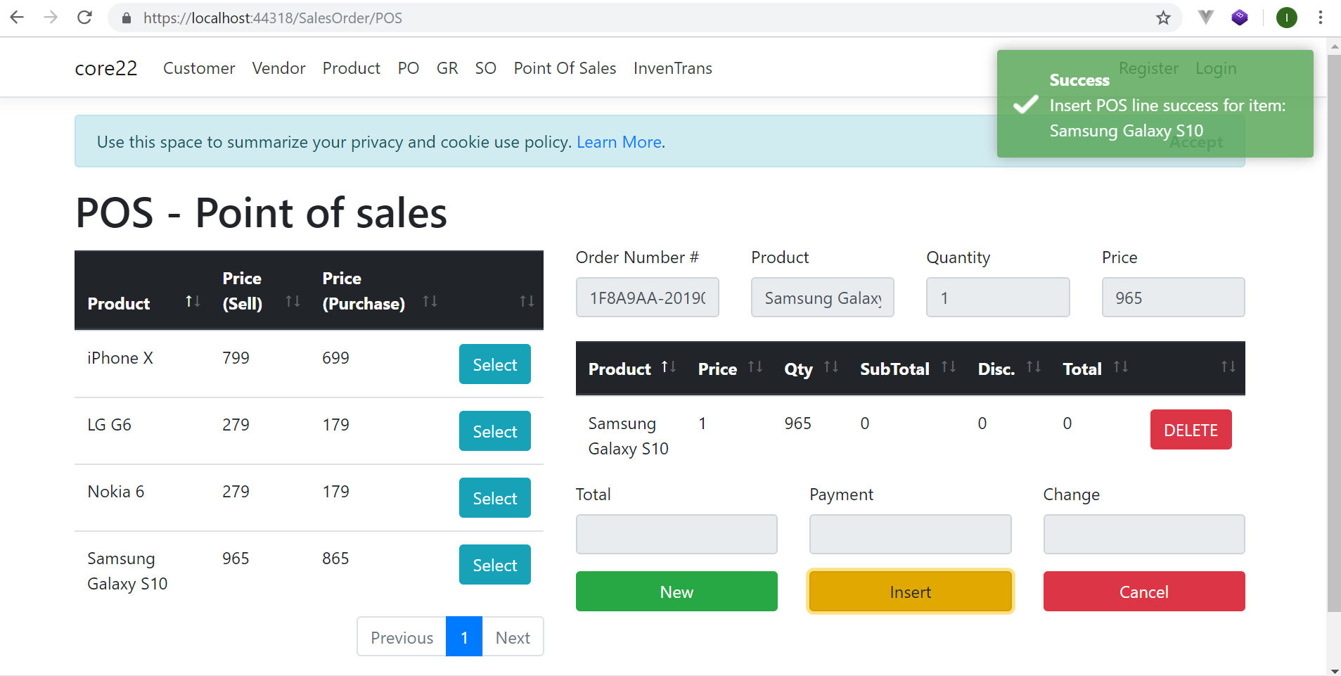Click the yellow Insert button
1341x676 pixels.
coord(910,592)
